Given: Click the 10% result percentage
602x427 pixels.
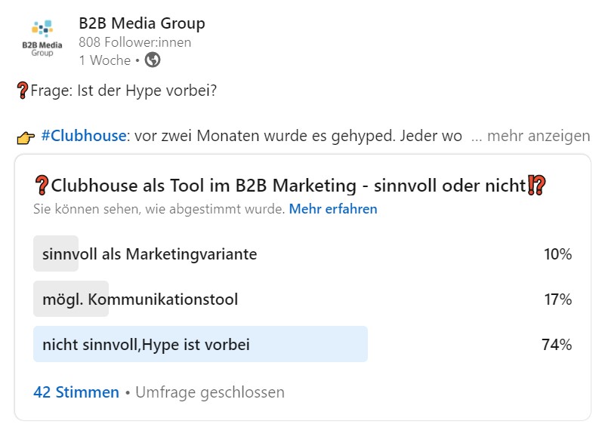Looking at the screenshot, I should tap(557, 254).
